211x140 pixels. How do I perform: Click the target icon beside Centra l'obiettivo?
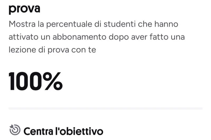tap(15, 130)
